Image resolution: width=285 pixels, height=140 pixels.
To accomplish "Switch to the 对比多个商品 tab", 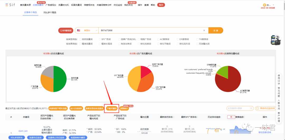I will point(50,13).
